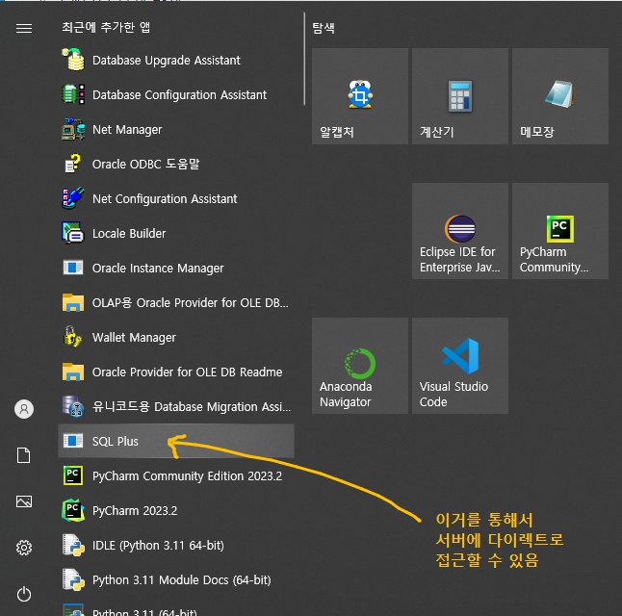
Task: Click the 유니코드용 Database Migration Assistant icon
Action: coord(73,406)
